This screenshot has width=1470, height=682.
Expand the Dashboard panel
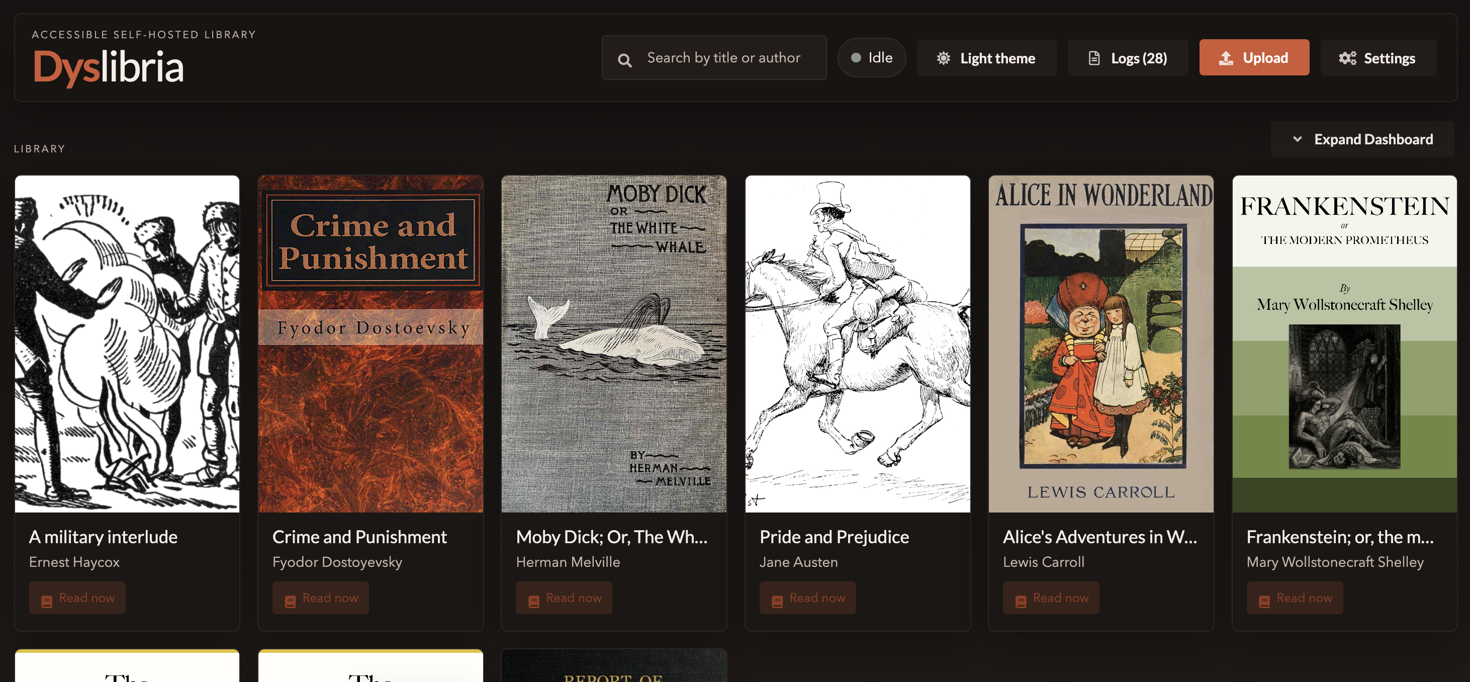click(1362, 139)
